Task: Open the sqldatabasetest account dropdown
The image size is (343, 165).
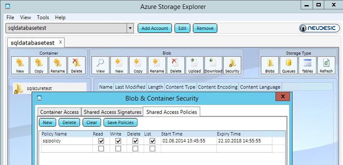Action: tap(130, 28)
